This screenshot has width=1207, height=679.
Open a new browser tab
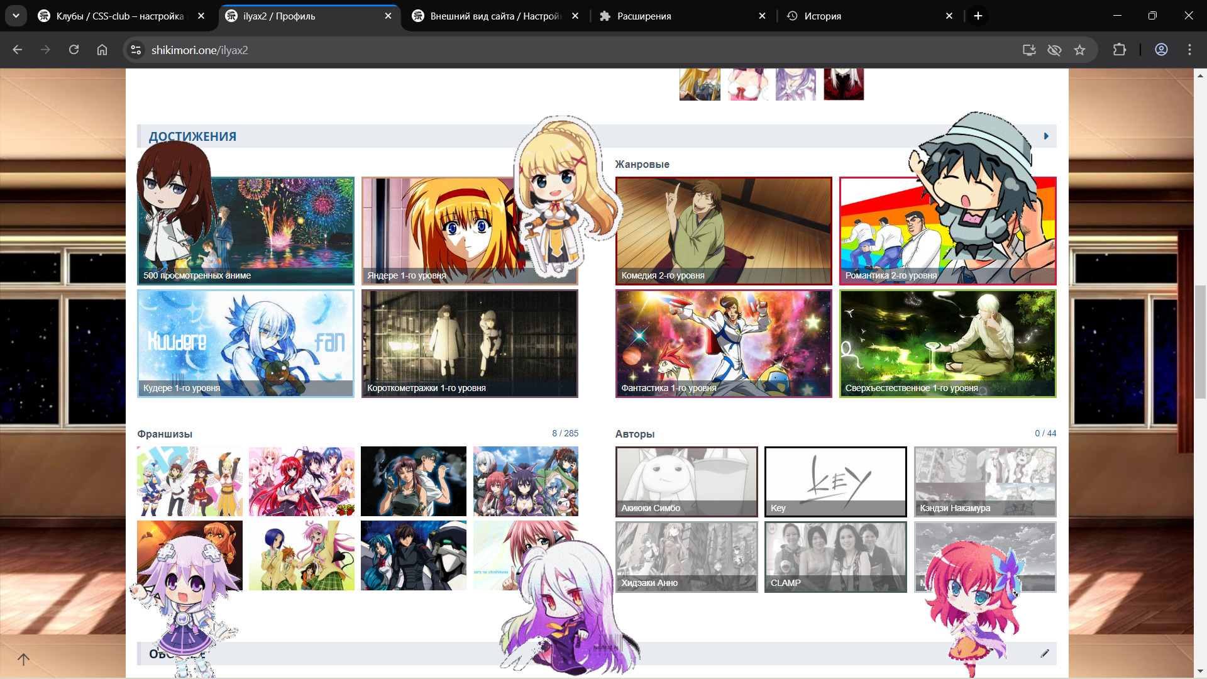click(x=978, y=16)
